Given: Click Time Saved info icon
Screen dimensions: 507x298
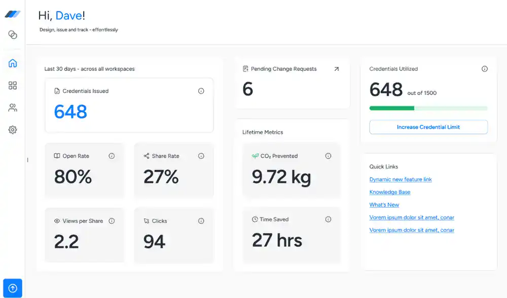Looking at the screenshot, I should [x=328, y=219].
